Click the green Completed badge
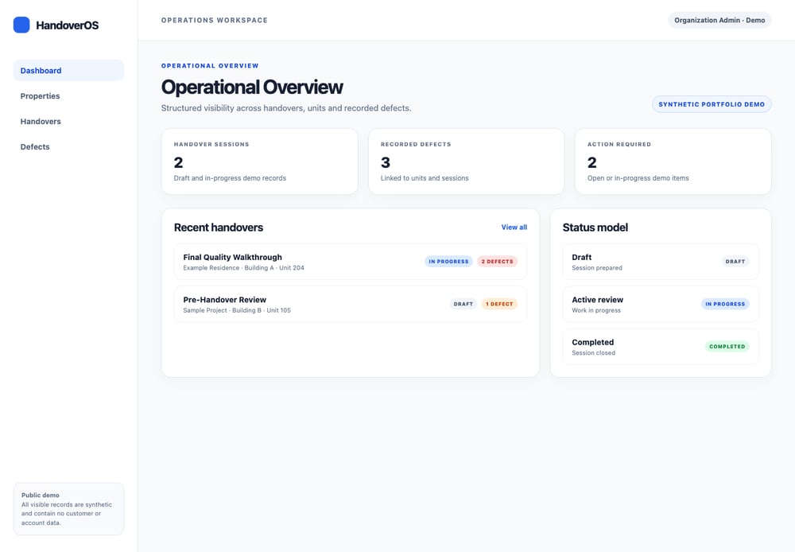The height and width of the screenshot is (552, 795). coord(727,347)
